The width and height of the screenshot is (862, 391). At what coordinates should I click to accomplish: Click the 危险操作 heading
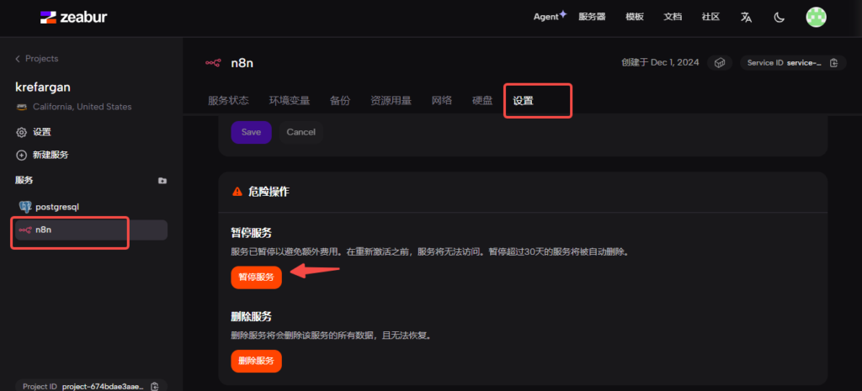pos(269,192)
